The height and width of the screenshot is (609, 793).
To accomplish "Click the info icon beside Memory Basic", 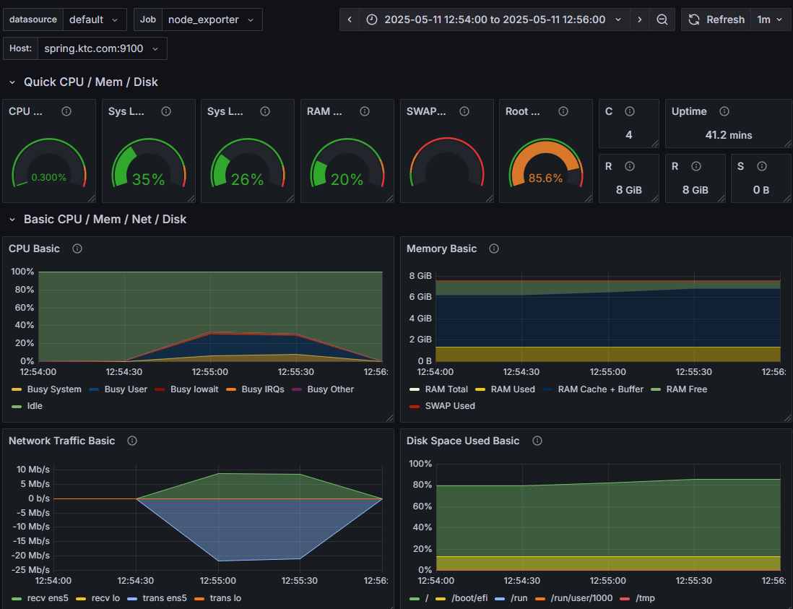I will [494, 249].
